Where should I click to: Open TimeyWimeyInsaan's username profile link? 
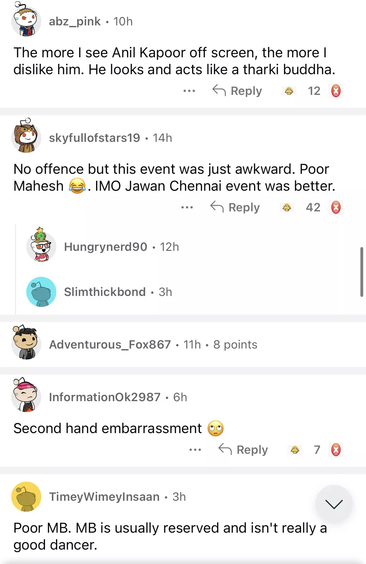point(104,497)
